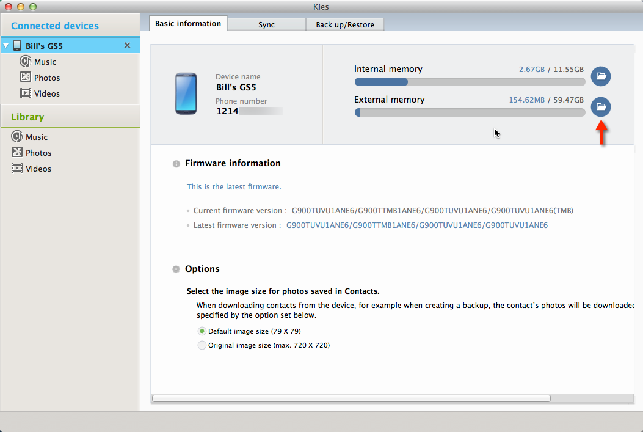Click the phone number starting 1214
This screenshot has width=643, height=432.
[249, 111]
